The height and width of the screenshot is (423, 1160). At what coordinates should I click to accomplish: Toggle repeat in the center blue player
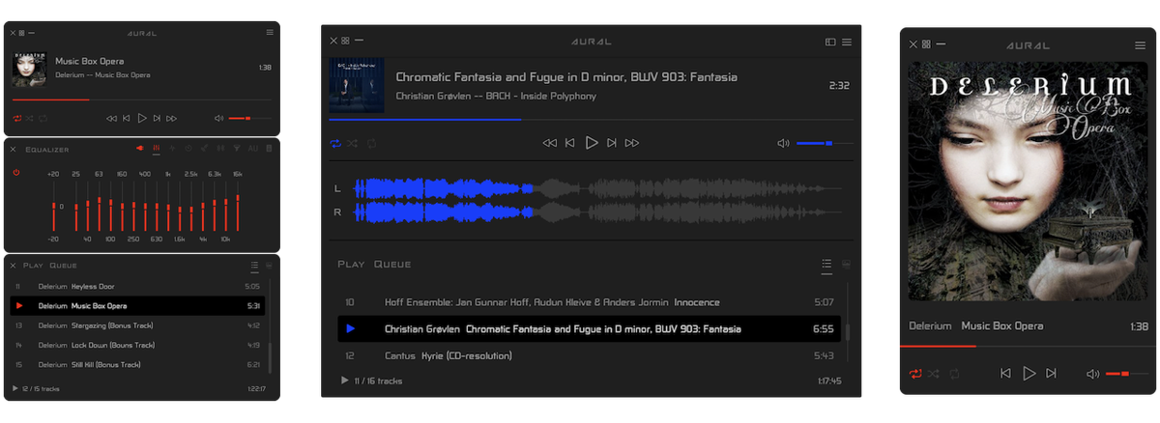click(335, 143)
